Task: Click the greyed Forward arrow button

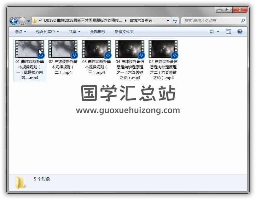Action: [x=22, y=21]
